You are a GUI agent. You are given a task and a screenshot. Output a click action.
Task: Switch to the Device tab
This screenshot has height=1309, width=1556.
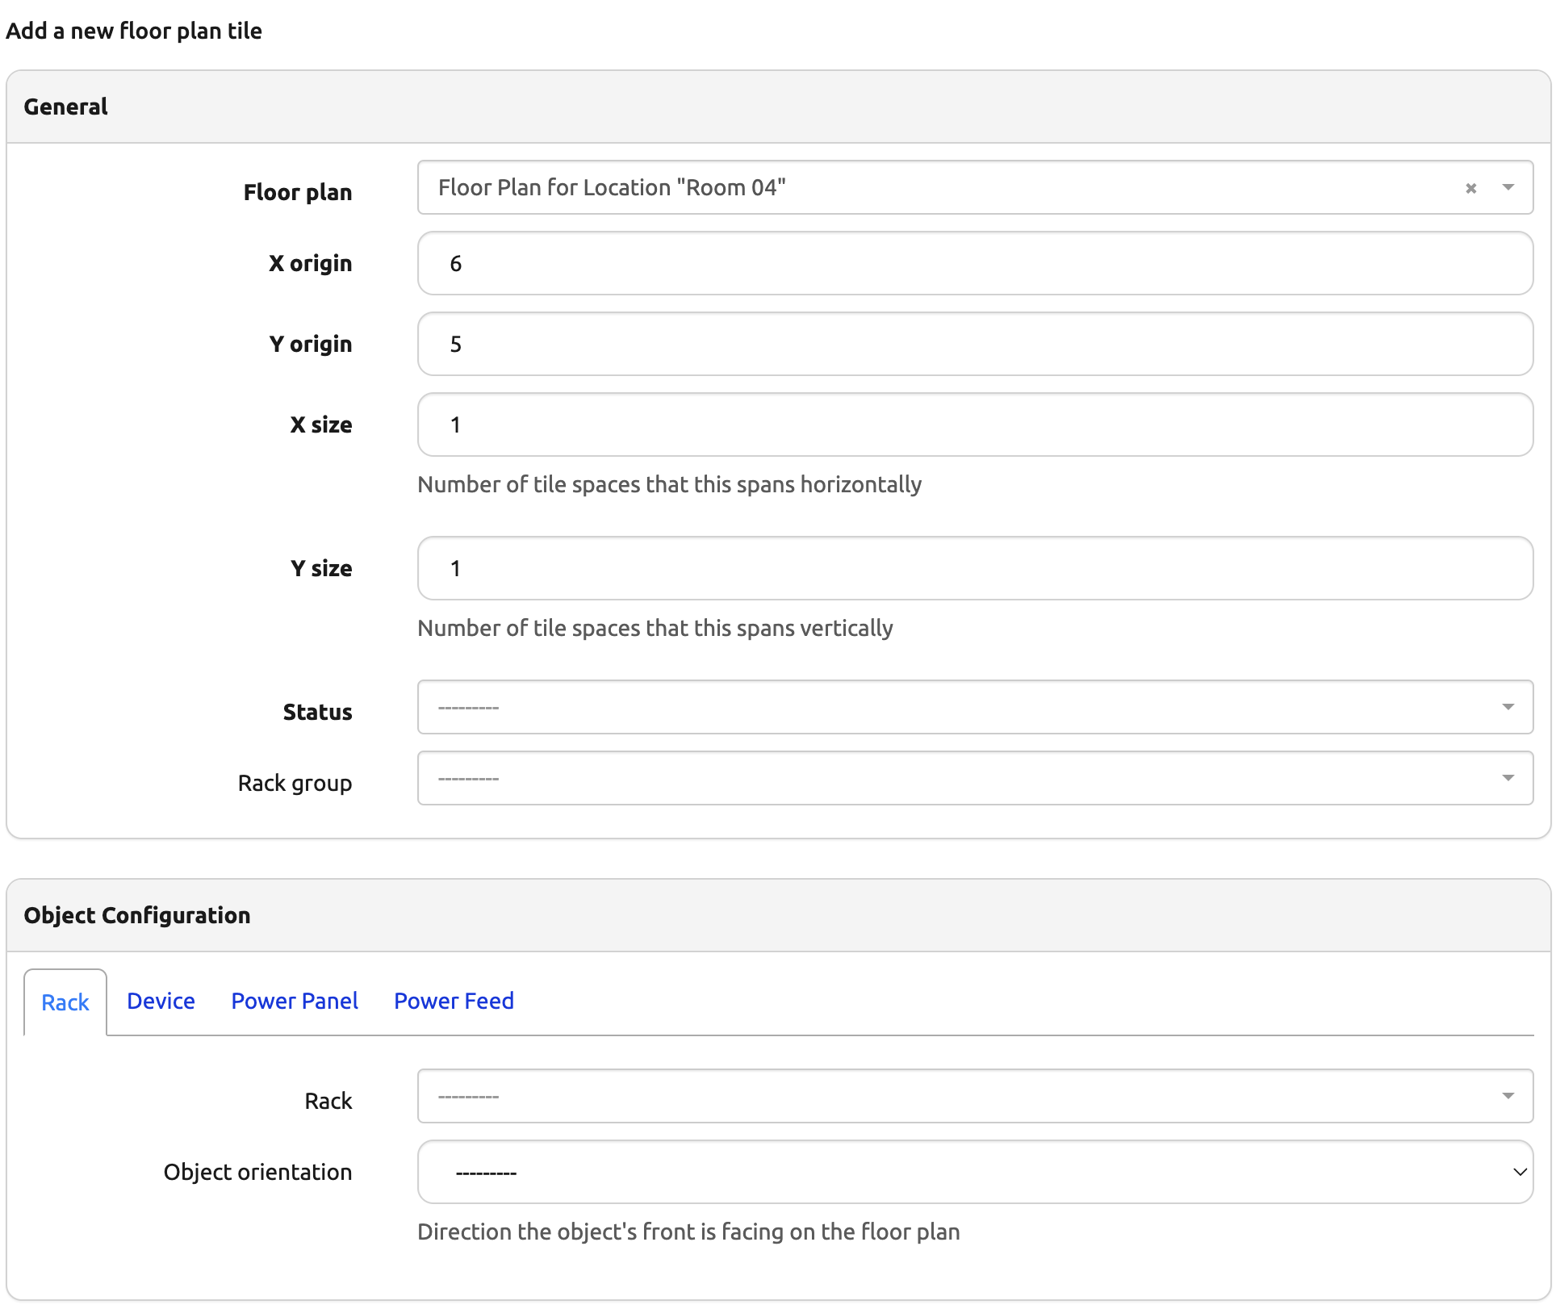pyautogui.click(x=161, y=1001)
